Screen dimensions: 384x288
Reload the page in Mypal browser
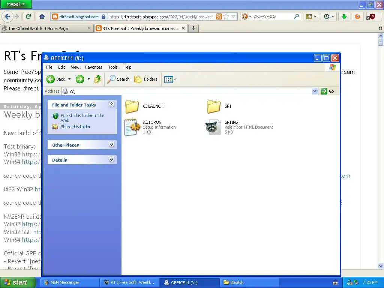tap(28, 16)
